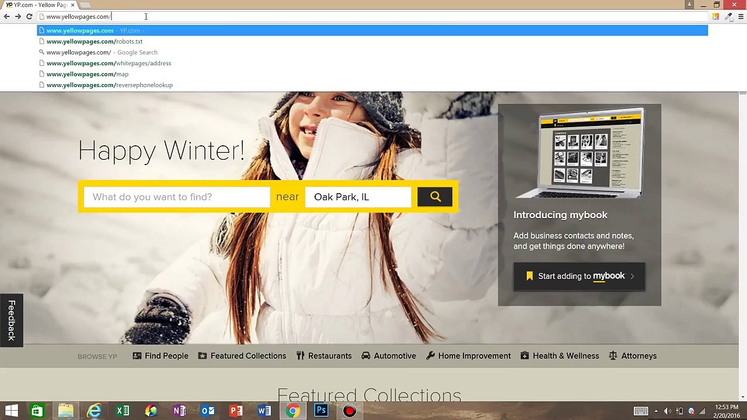This screenshot has height=420, width=747.
Task: Click the 'Happy Winter!' heading
Action: click(x=162, y=150)
